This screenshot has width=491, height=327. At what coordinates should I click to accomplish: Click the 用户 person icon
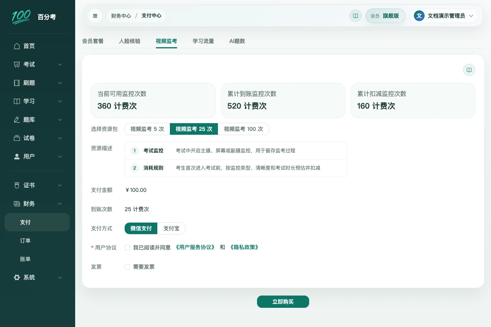click(16, 157)
